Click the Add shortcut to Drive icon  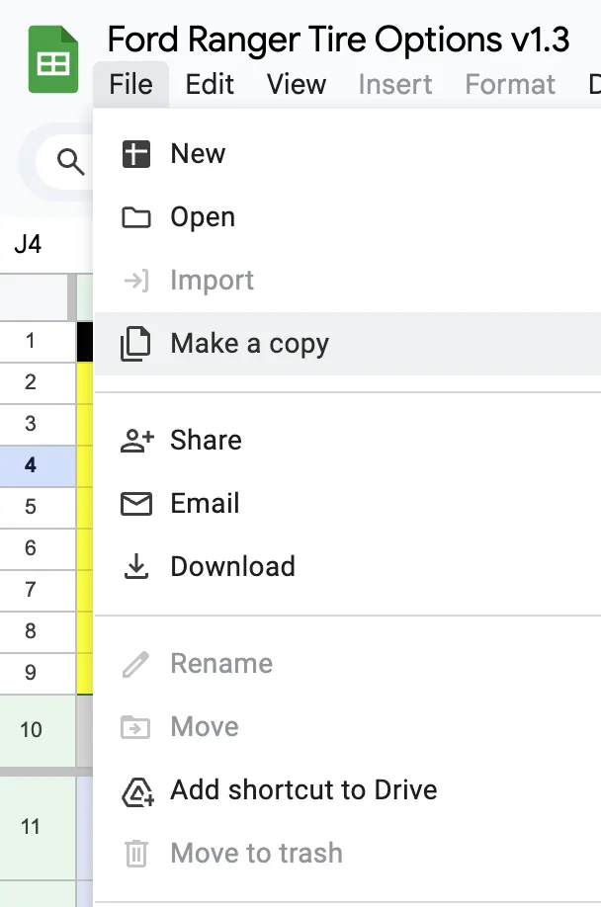[x=137, y=791]
